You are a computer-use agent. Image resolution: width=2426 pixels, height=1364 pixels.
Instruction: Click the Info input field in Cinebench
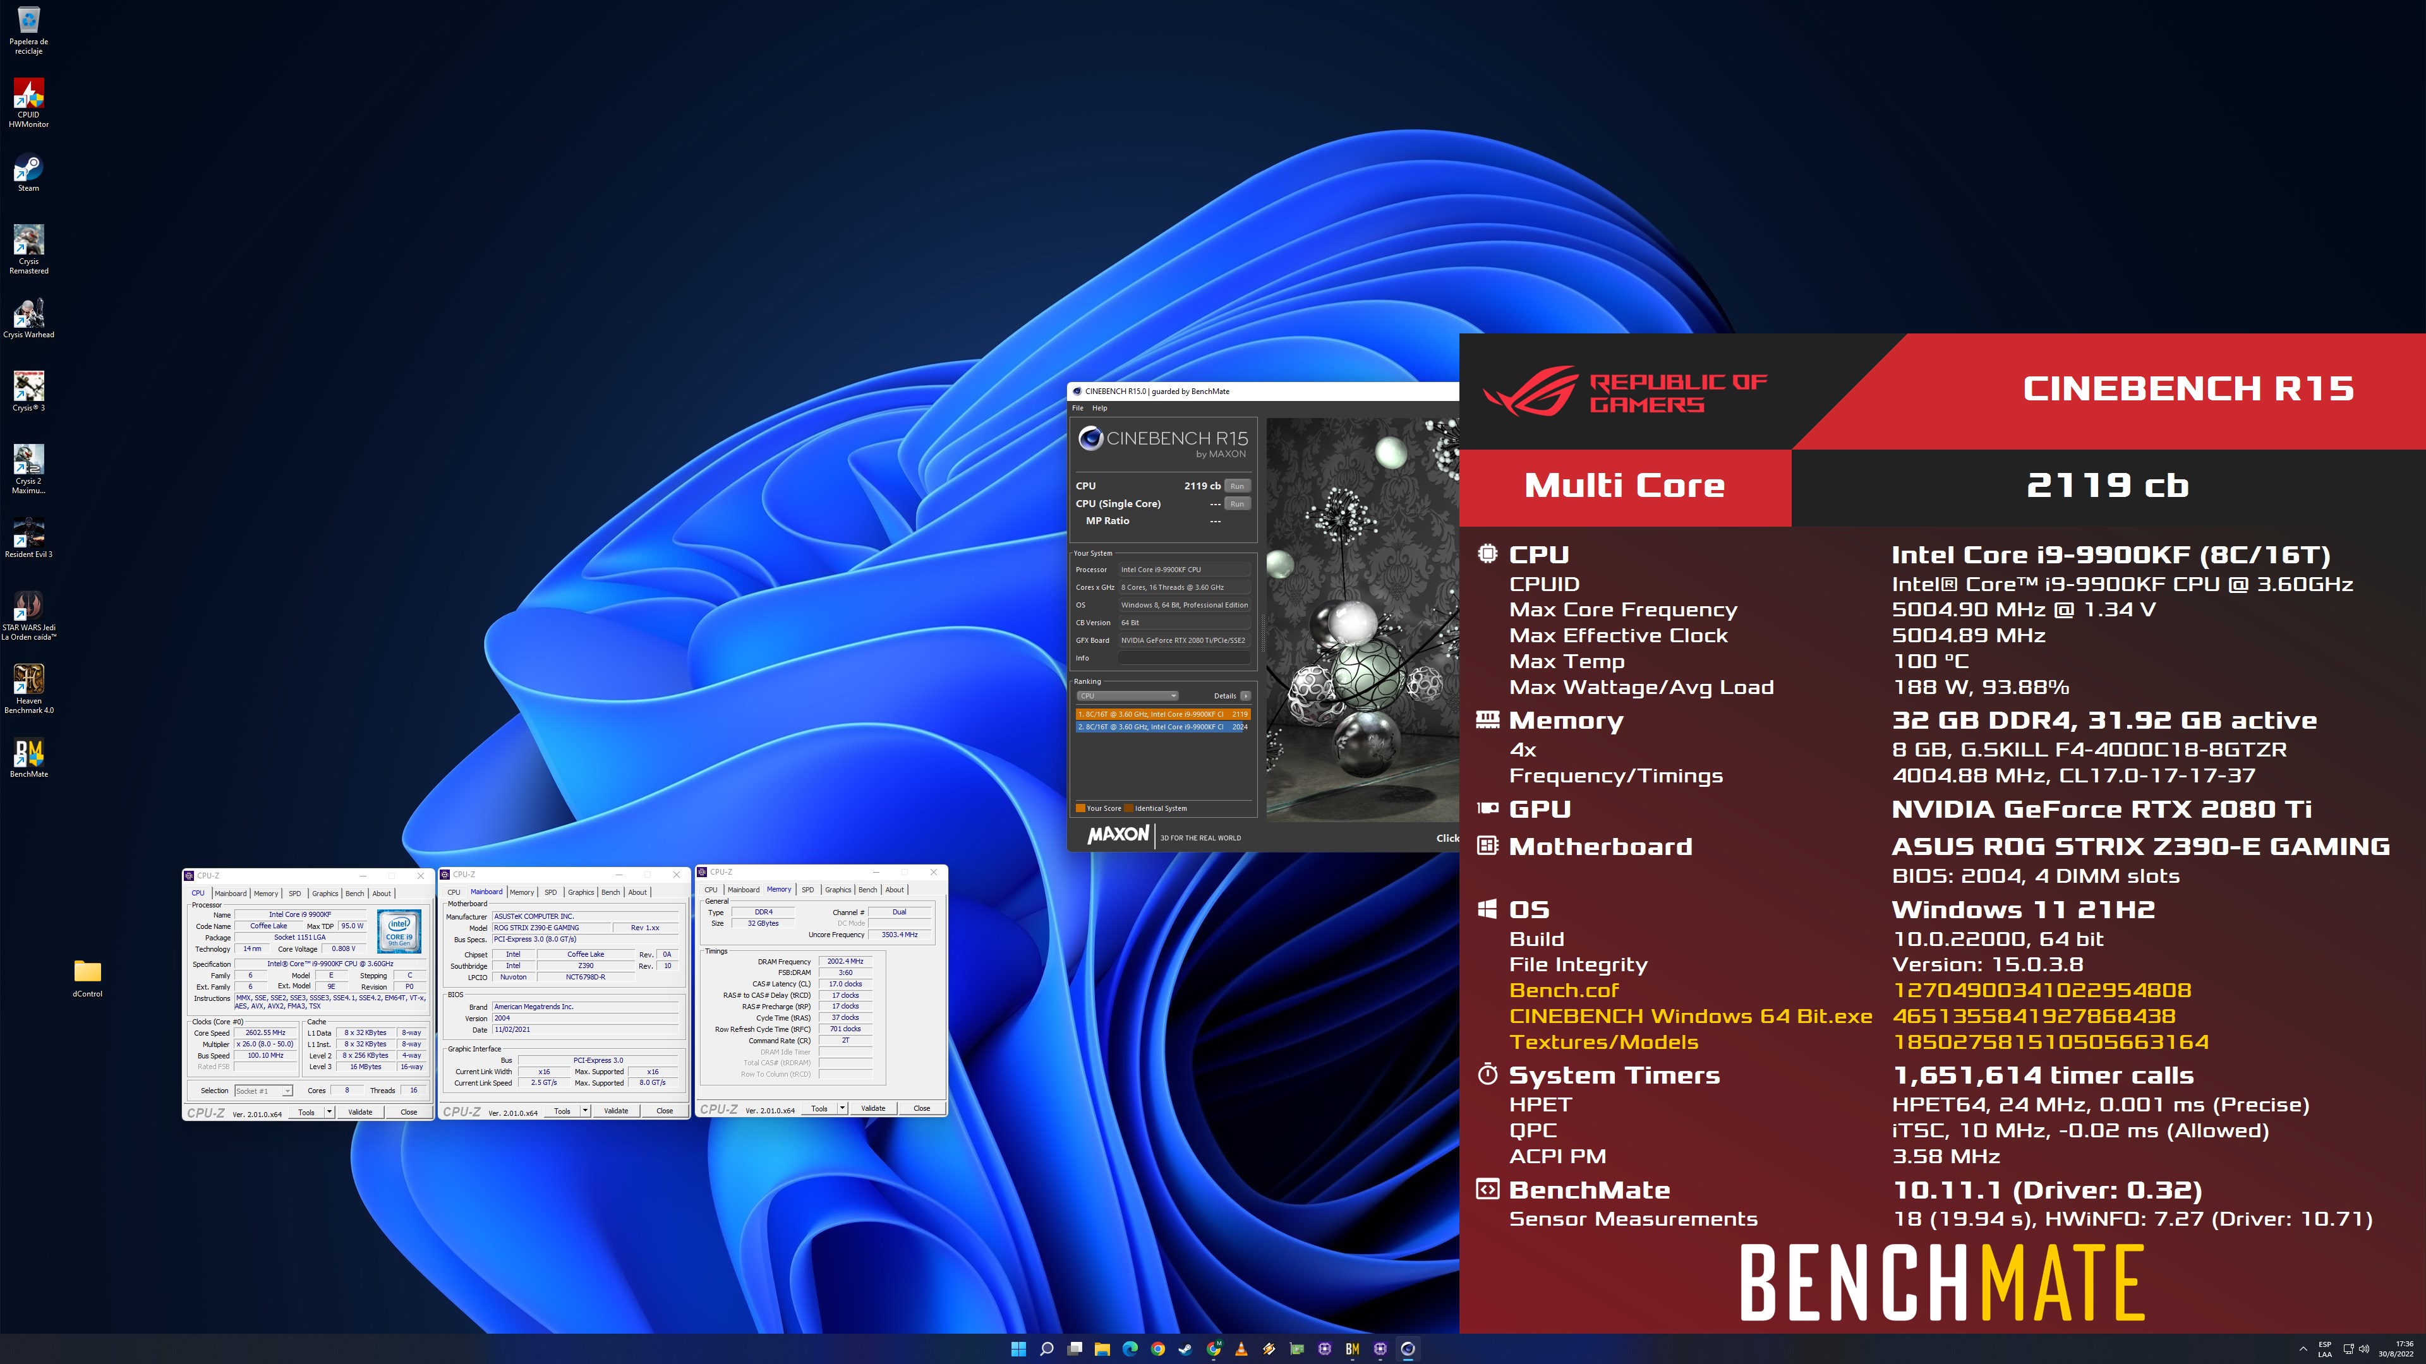(x=1185, y=658)
